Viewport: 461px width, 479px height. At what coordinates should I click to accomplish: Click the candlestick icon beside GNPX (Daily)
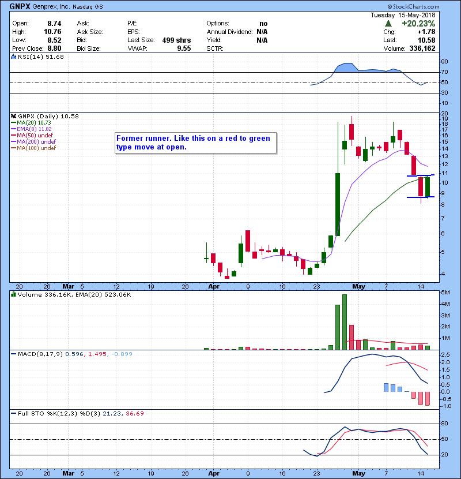coord(13,116)
